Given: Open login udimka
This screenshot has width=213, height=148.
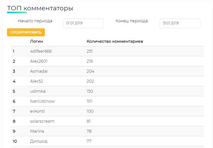Looking at the screenshot, I should point(38,91).
